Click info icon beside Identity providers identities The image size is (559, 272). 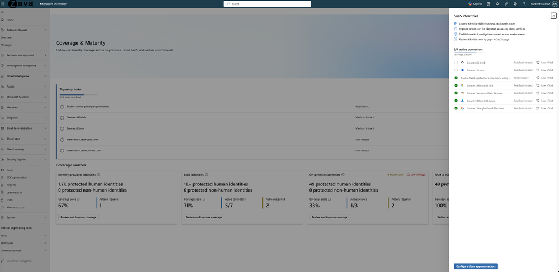click(x=98, y=175)
